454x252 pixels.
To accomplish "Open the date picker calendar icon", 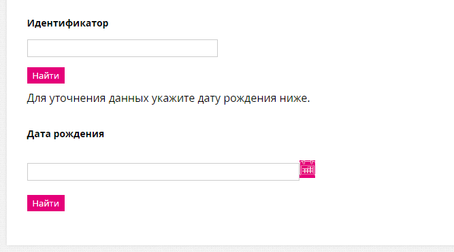I will [307, 169].
